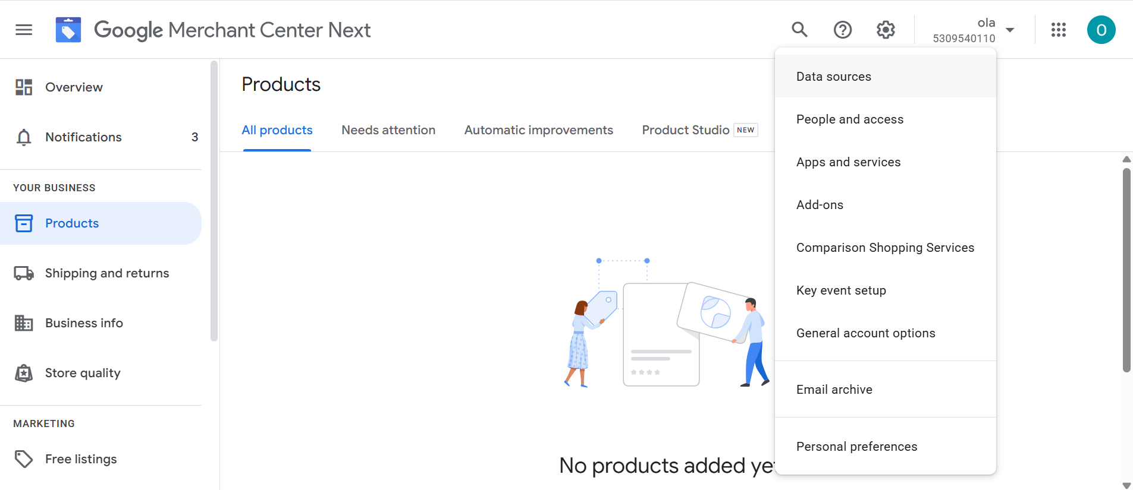Click the settings gear icon
The image size is (1133, 490).
point(886,30)
